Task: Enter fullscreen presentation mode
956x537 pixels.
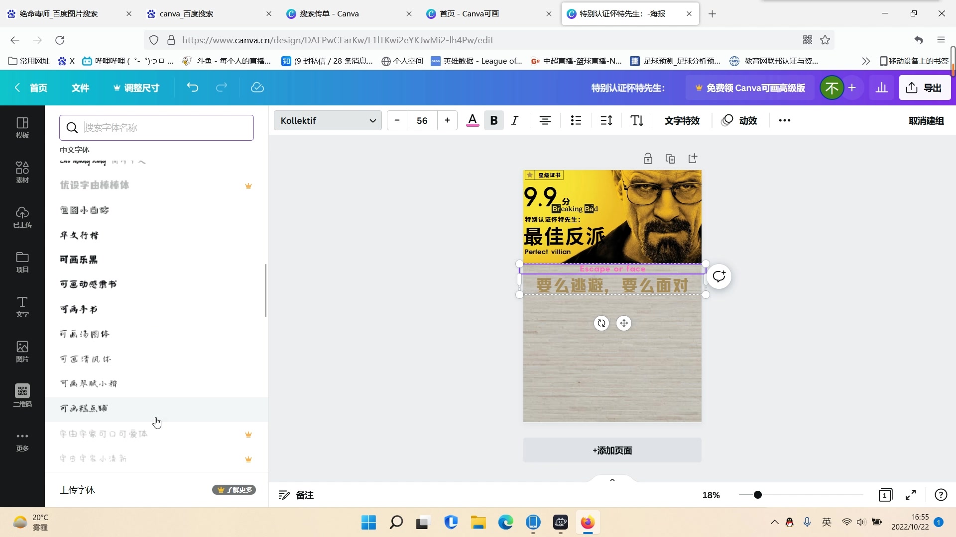Action: tap(911, 495)
